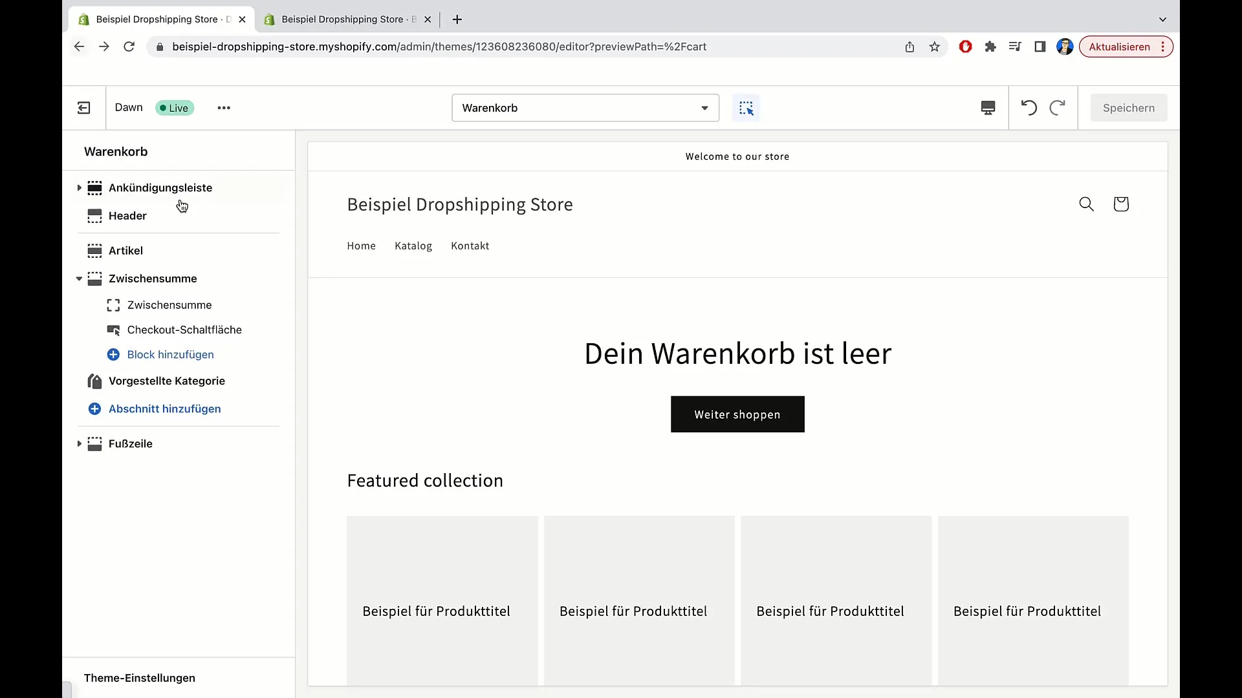This screenshot has width=1242, height=698.
Task: Click the Vorgestellte Kategorie bag icon
Action: coord(94,381)
